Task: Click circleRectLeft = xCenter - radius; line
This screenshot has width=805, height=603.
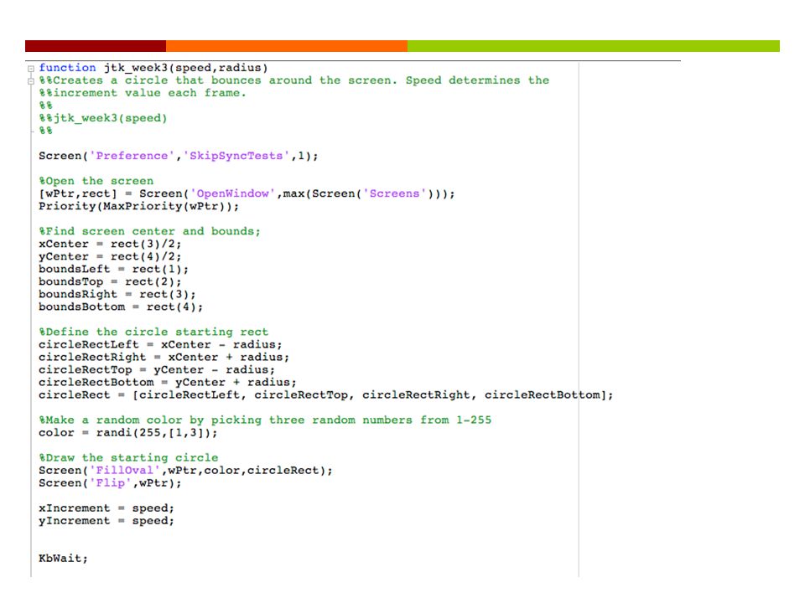Action: click(x=161, y=344)
